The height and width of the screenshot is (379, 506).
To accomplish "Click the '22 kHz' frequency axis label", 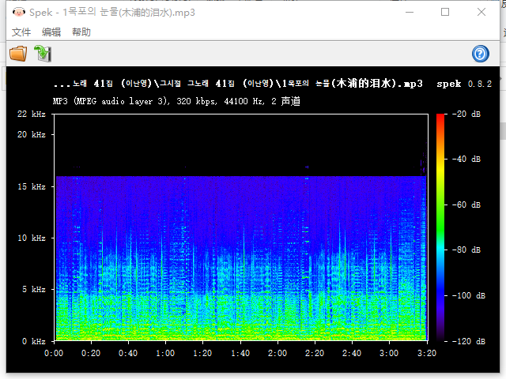I will (32, 114).
